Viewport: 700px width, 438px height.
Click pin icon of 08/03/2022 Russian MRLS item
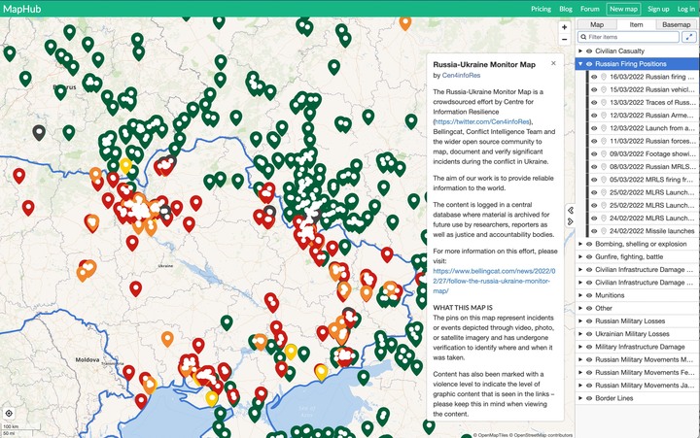(604, 167)
